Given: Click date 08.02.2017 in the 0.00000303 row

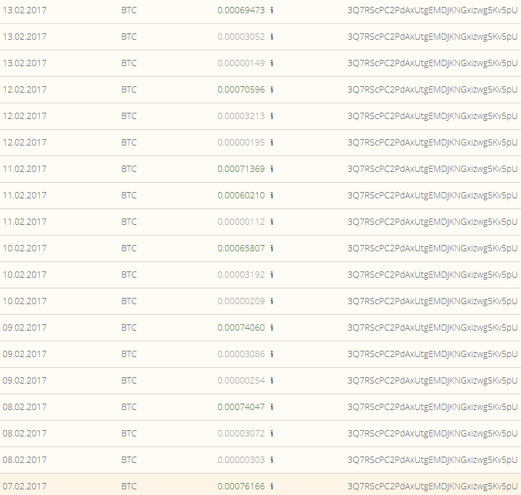Looking at the screenshot, I should point(25,460).
